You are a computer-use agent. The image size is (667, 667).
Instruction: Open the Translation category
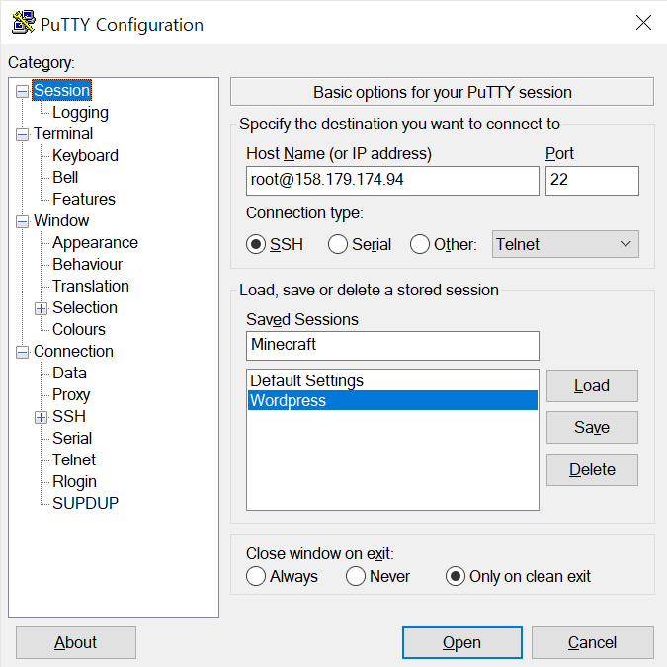pos(91,286)
